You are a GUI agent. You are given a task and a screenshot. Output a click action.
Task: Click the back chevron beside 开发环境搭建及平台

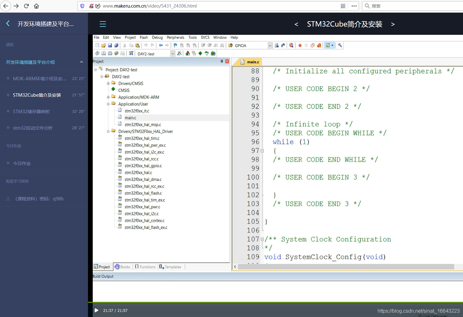click(x=8, y=23)
